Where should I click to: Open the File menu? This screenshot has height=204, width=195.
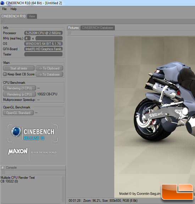coord(4,9)
